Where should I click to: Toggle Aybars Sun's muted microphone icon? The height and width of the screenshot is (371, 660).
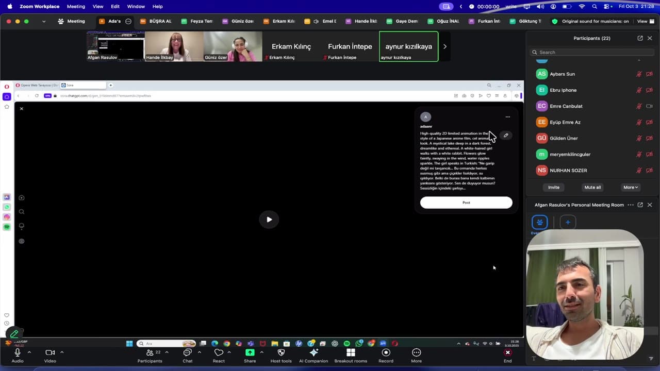point(639,74)
